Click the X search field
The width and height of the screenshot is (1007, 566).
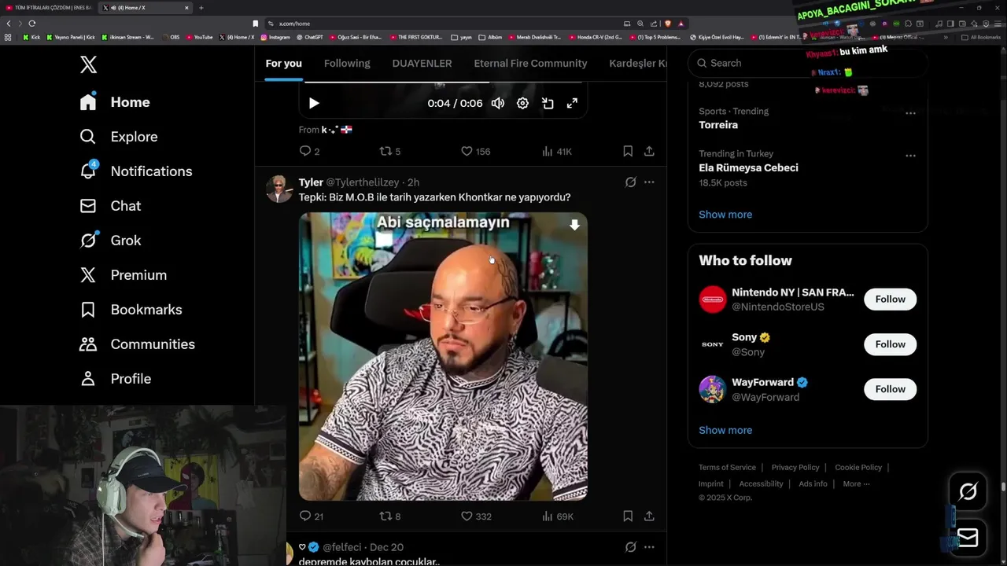808,63
